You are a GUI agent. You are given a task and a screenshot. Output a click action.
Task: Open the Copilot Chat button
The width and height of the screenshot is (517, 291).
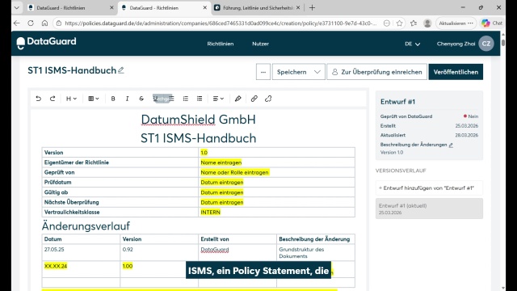click(x=492, y=23)
